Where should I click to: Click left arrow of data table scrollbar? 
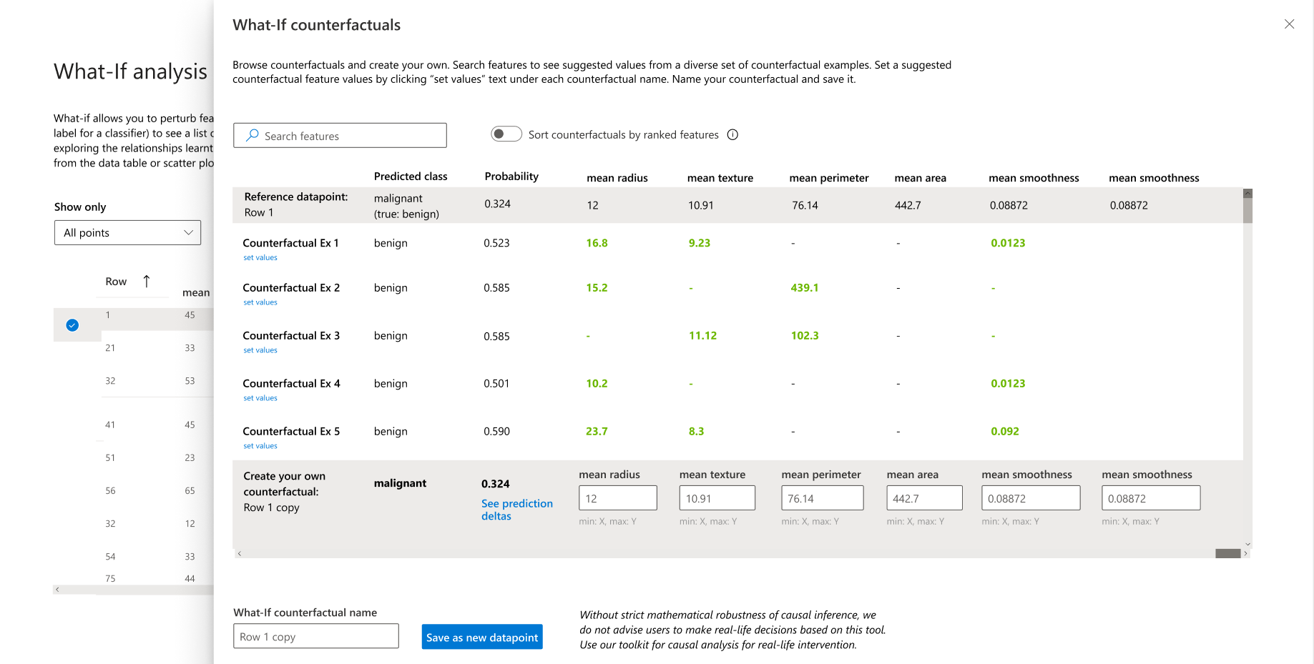[x=57, y=590]
